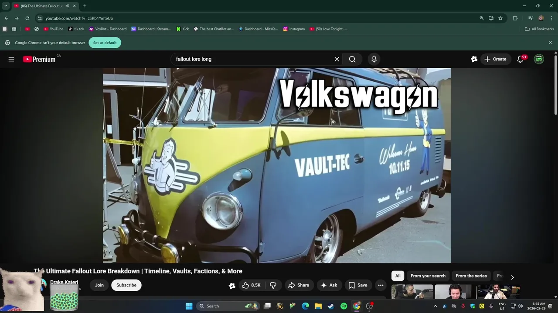Show hidden system tray icons chevron

click(x=435, y=306)
